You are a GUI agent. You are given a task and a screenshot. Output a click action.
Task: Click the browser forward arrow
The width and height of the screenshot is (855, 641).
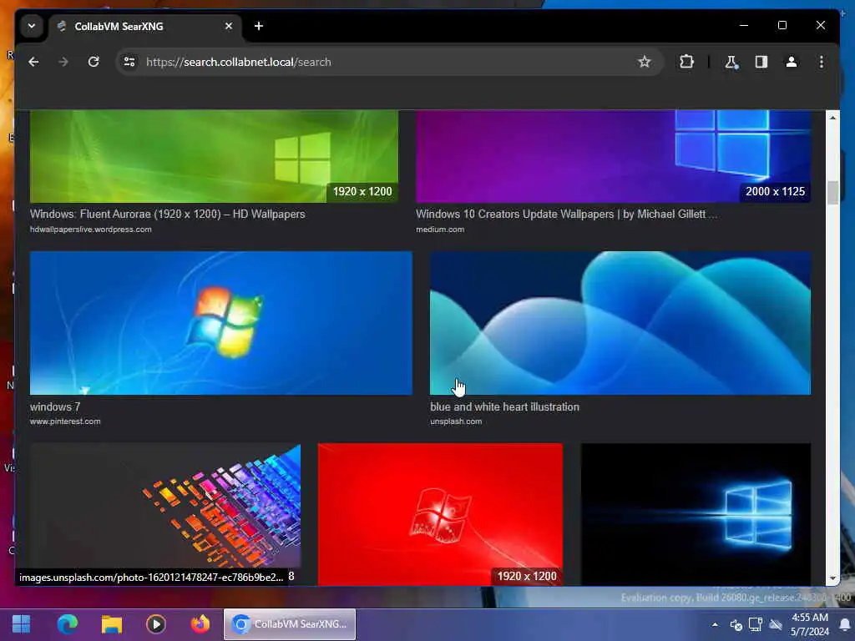[63, 62]
